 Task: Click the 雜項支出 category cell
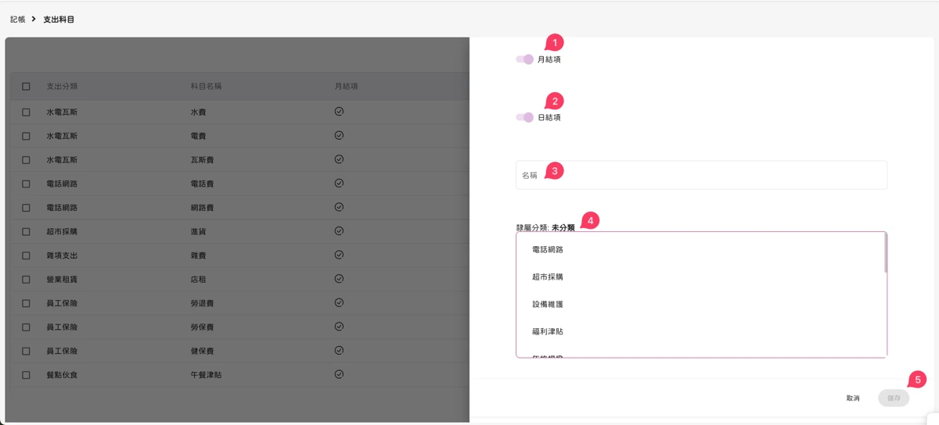pos(62,255)
